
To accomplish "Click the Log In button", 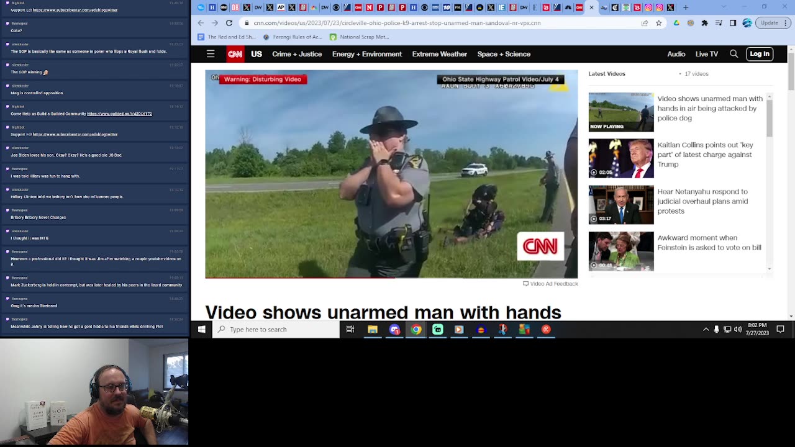I will [760, 54].
